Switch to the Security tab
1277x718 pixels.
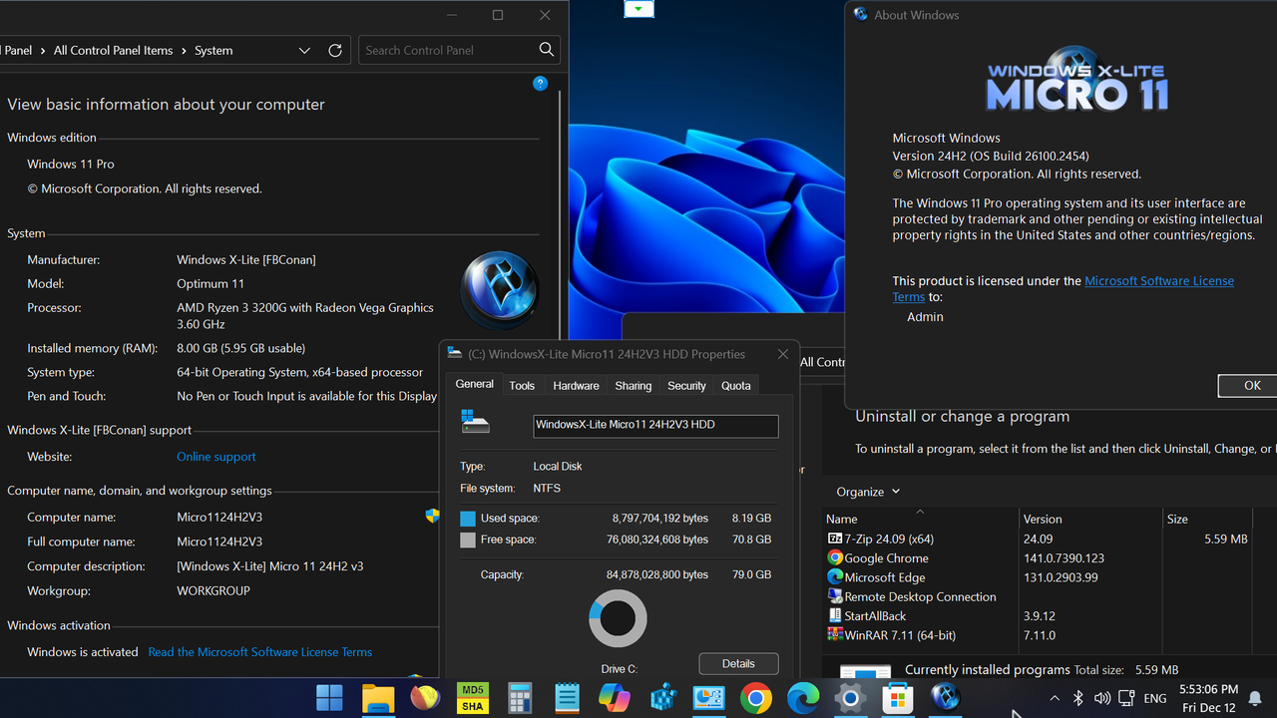(686, 385)
